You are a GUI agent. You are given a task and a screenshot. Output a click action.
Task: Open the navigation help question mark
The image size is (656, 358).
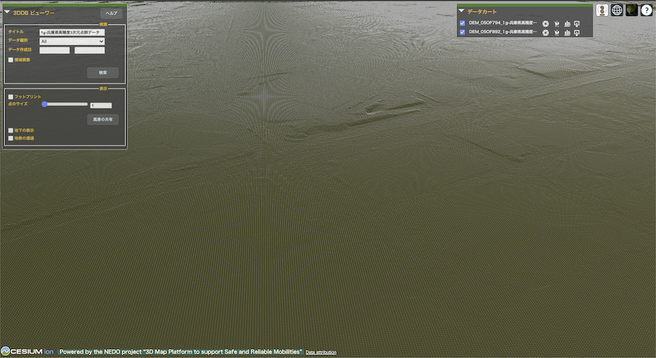click(646, 10)
